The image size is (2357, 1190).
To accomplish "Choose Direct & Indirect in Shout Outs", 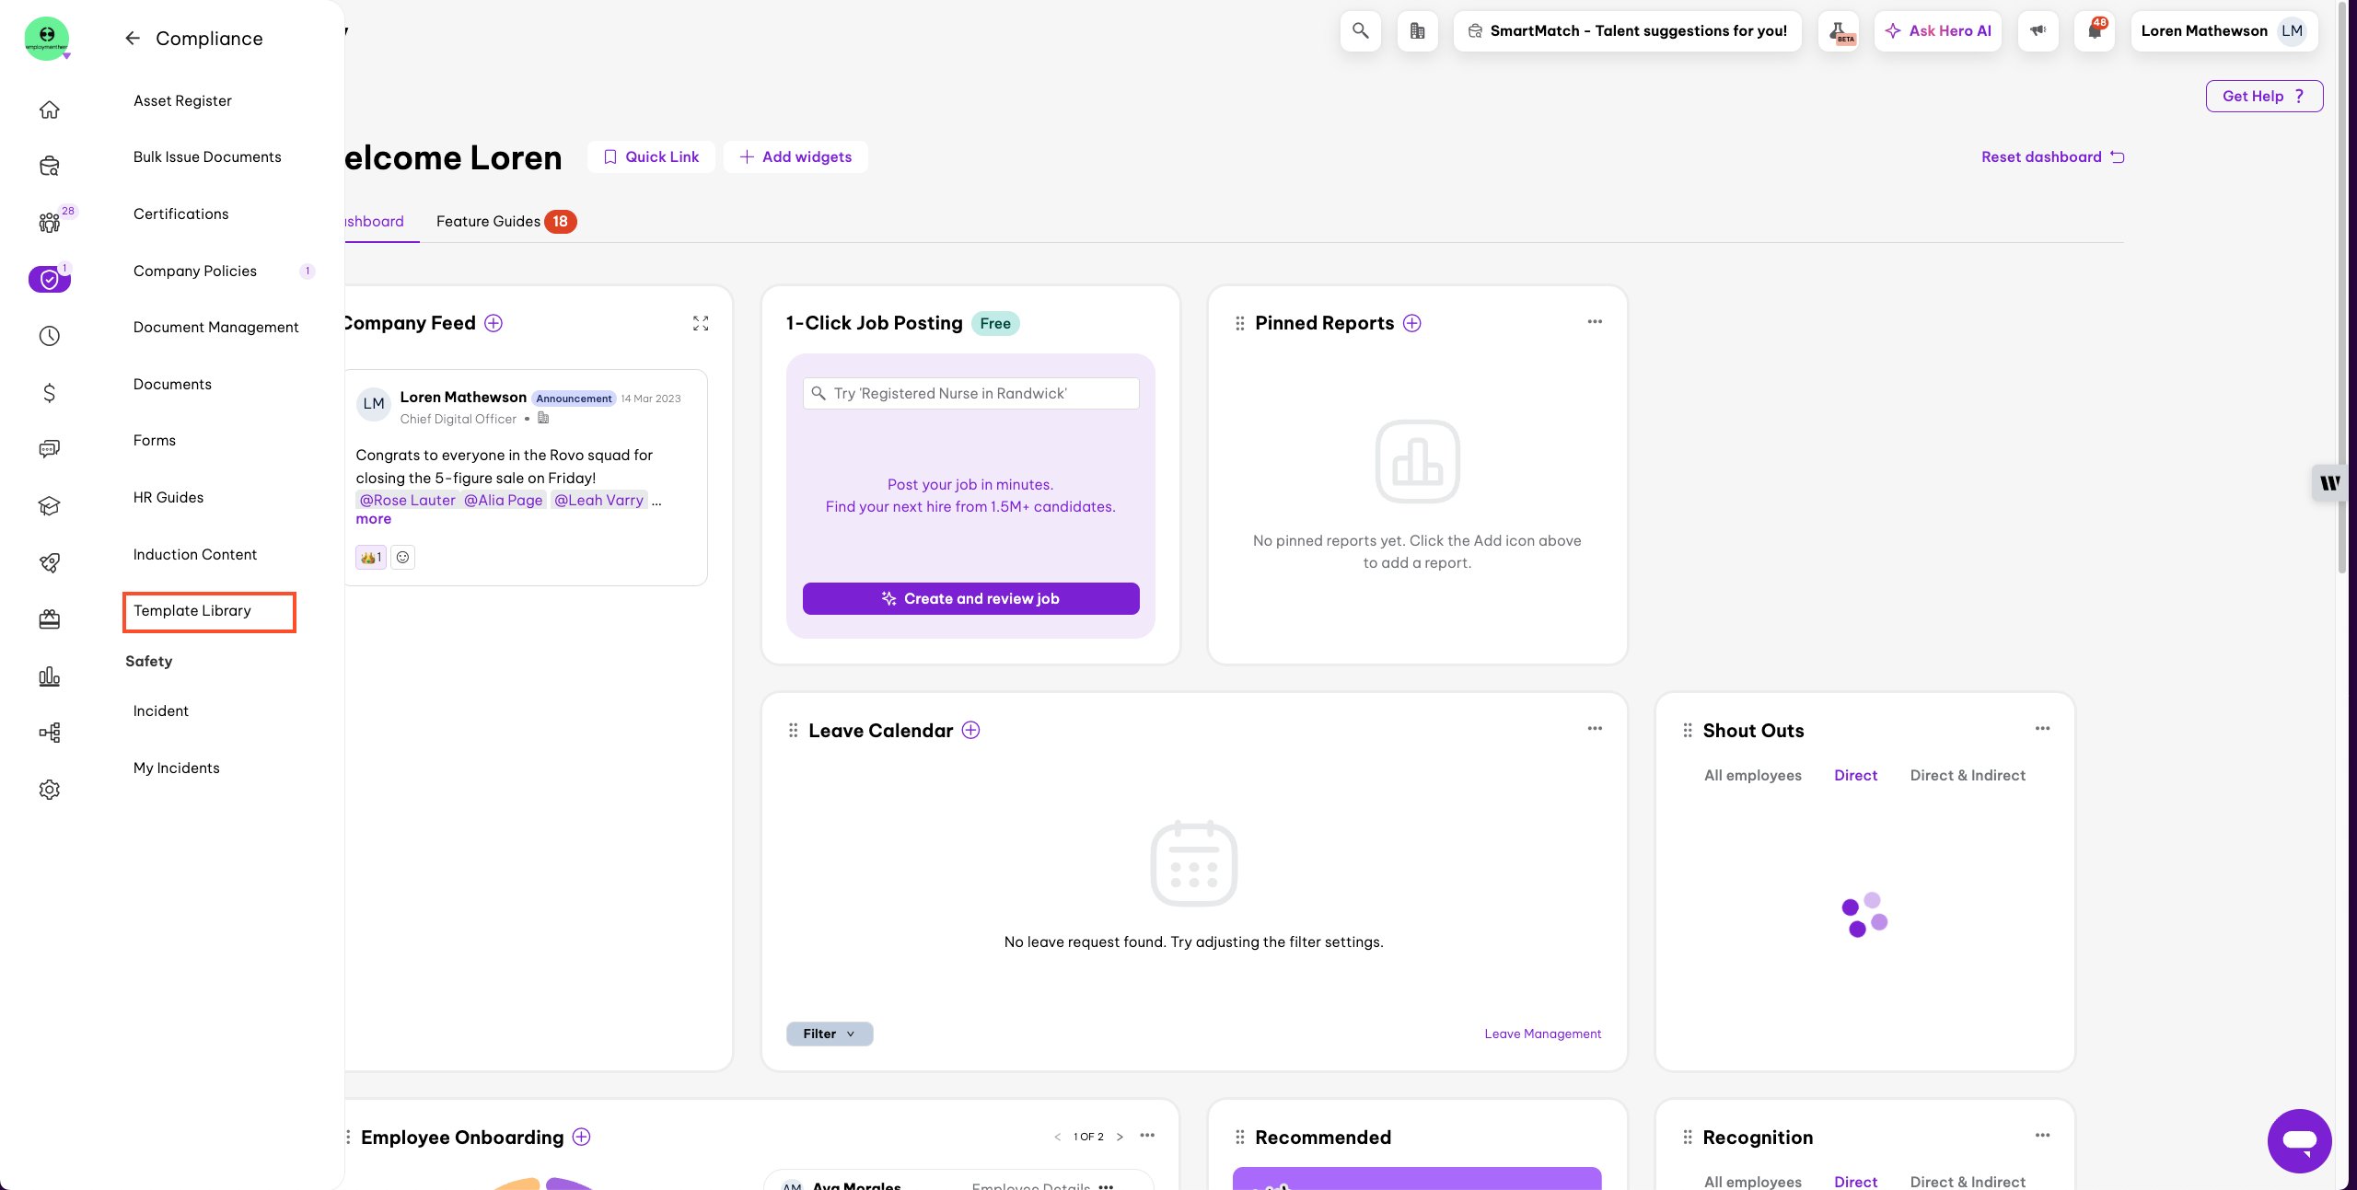I will pos(1968,775).
